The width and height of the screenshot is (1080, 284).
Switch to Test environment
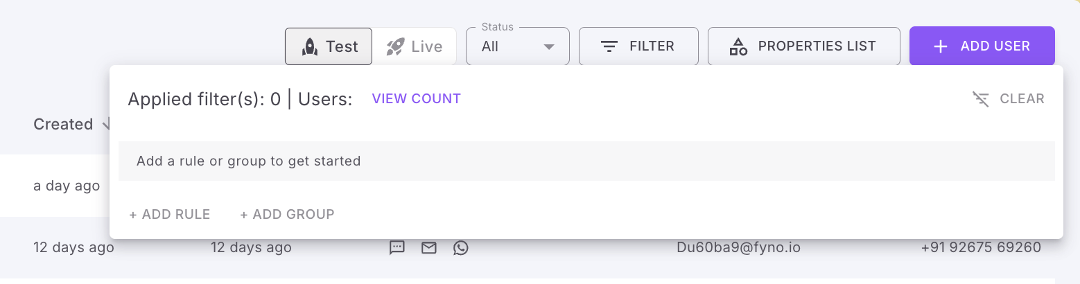pos(329,46)
